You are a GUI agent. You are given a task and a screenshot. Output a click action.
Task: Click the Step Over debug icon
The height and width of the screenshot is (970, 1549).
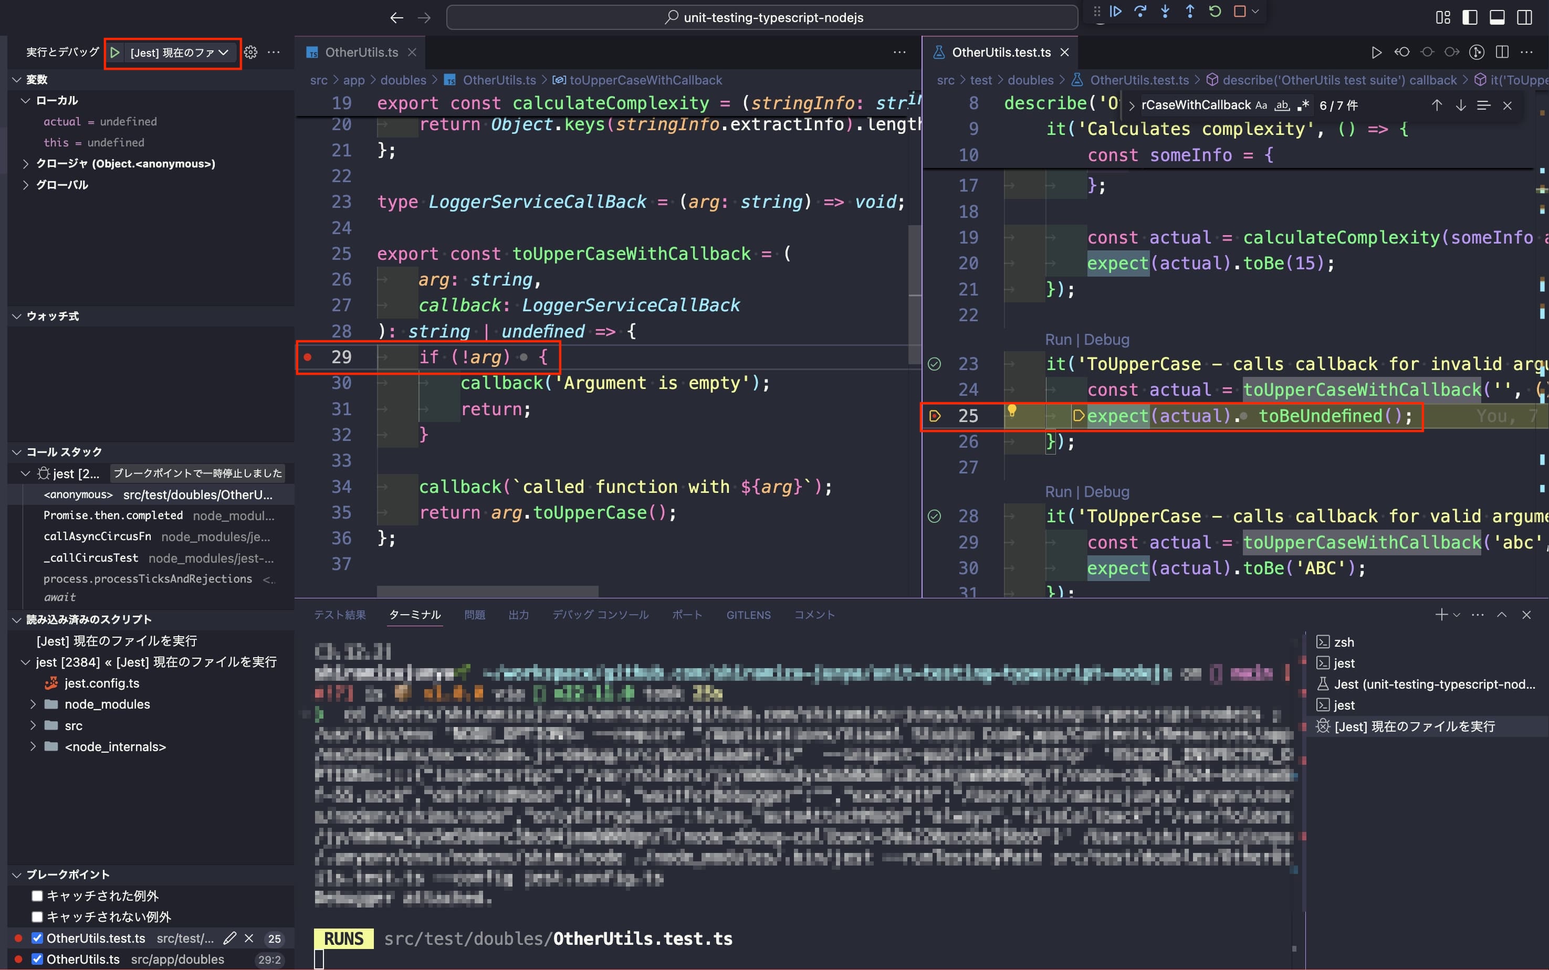click(x=1141, y=12)
